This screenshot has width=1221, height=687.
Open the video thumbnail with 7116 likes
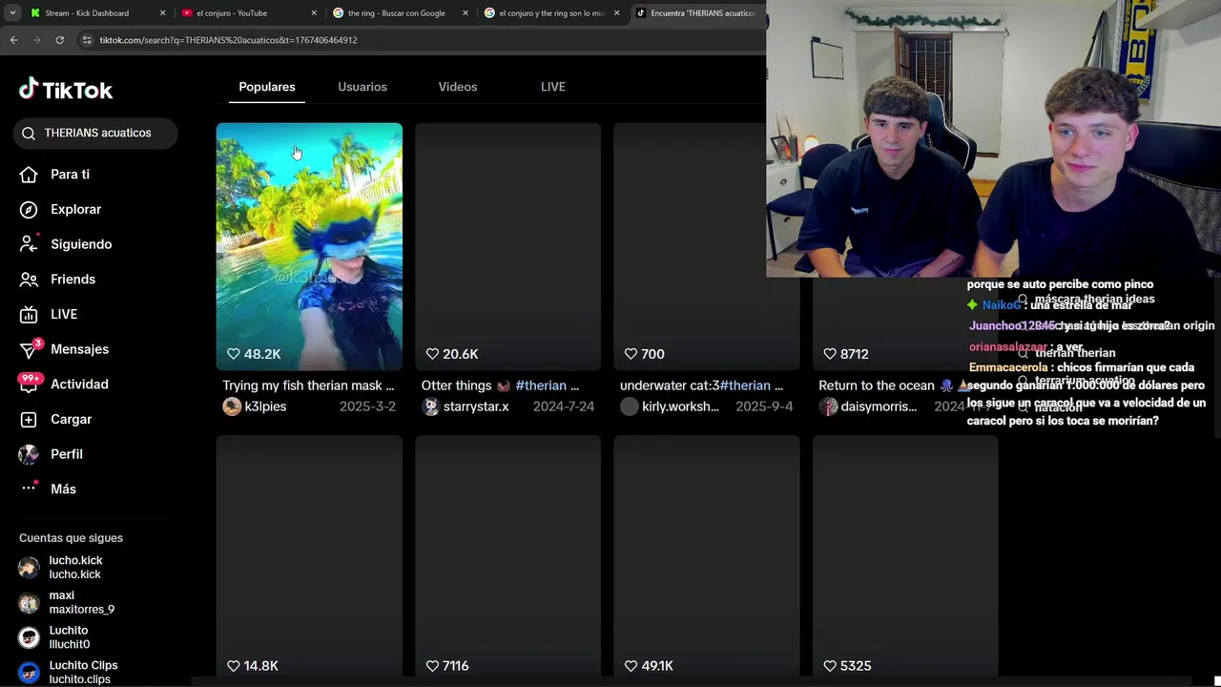click(507, 558)
